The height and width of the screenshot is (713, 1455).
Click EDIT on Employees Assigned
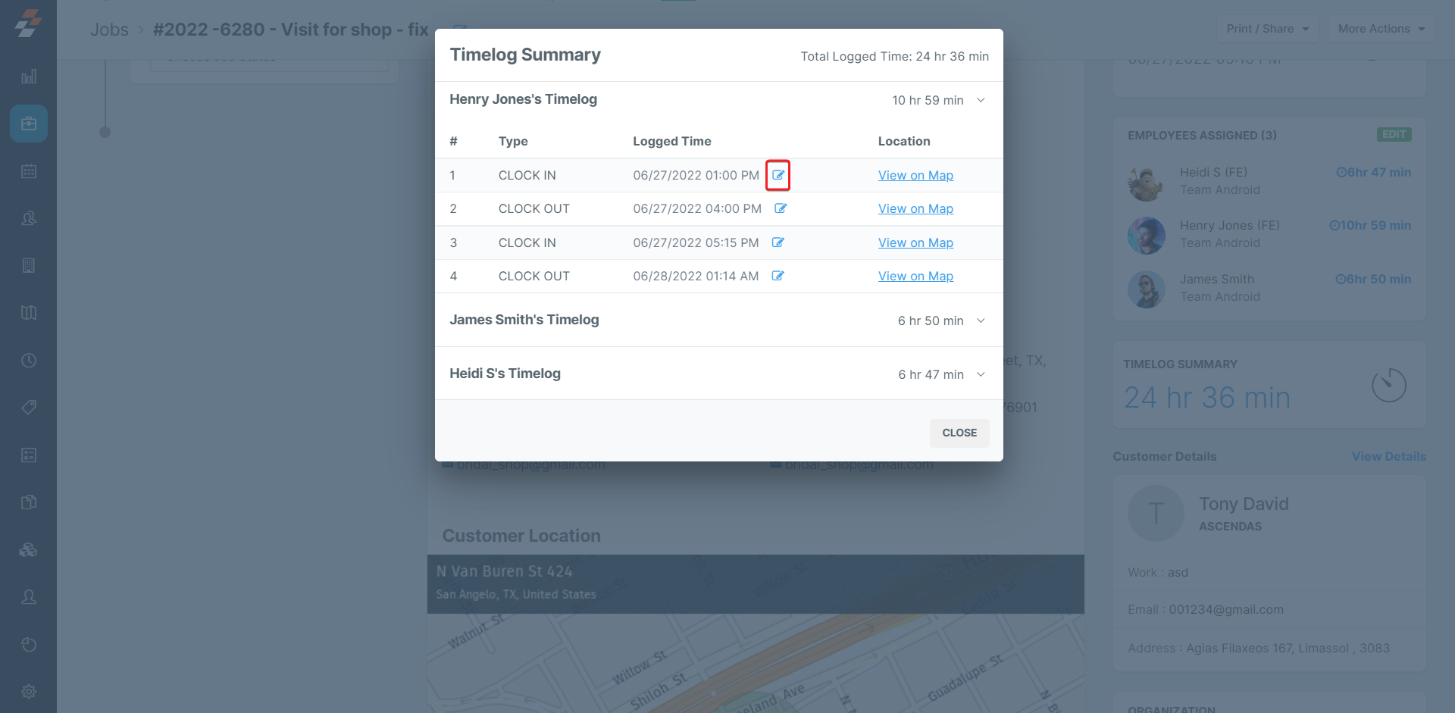click(1394, 134)
